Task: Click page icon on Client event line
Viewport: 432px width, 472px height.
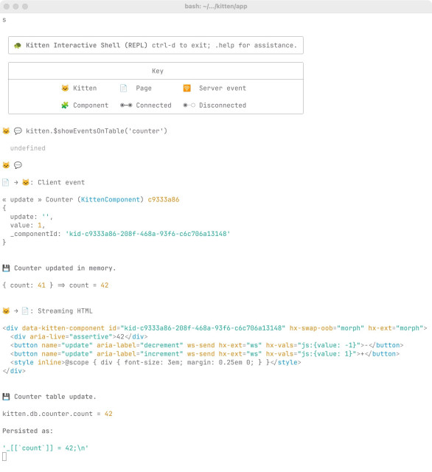Action: 6,182
